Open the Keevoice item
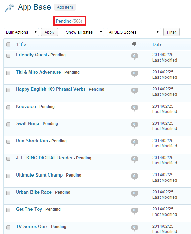Screen dimensions: 191x234 tap(26, 106)
